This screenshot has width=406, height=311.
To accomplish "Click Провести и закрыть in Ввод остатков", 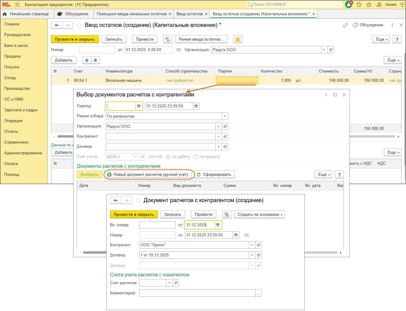I will point(75,39).
